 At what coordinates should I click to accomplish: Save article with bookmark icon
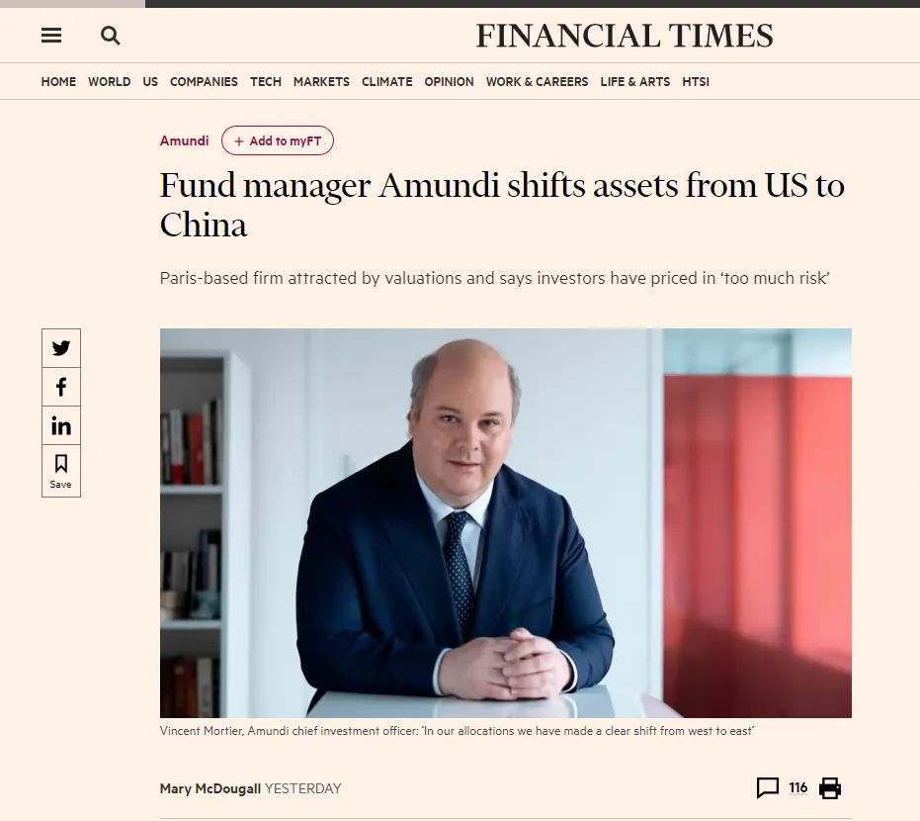pos(61,470)
